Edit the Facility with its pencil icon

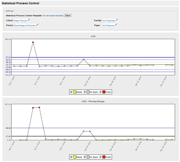click(117, 20)
